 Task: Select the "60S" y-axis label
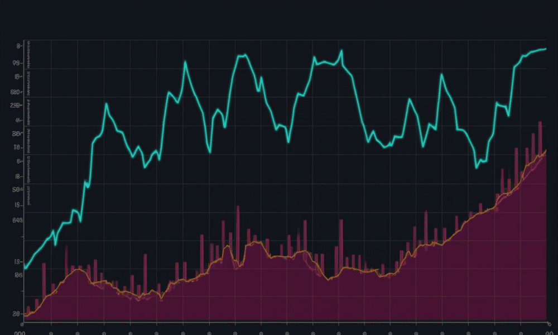(17, 220)
